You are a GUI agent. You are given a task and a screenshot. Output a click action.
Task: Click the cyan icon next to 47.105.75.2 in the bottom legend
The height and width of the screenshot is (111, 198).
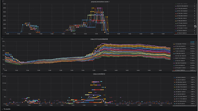(x=175, y=104)
